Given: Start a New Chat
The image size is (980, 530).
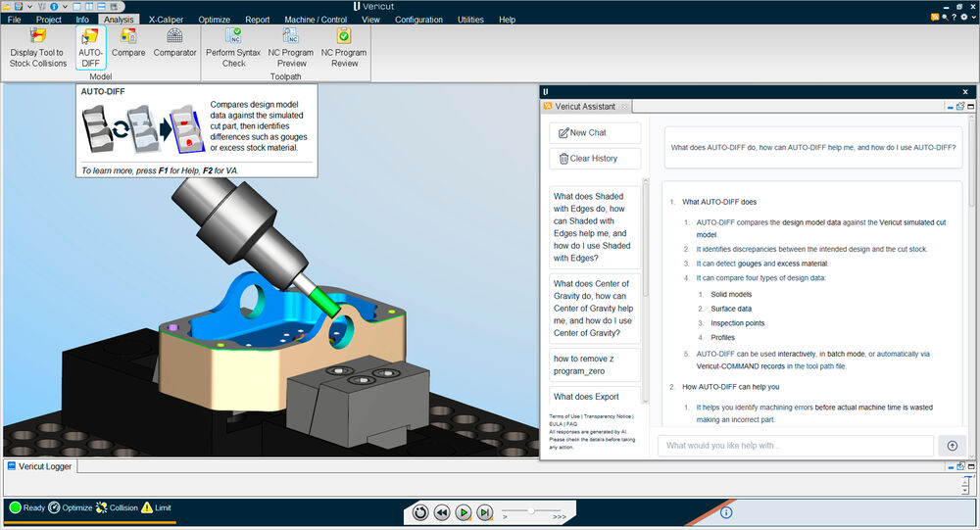Looking at the screenshot, I should pos(595,132).
